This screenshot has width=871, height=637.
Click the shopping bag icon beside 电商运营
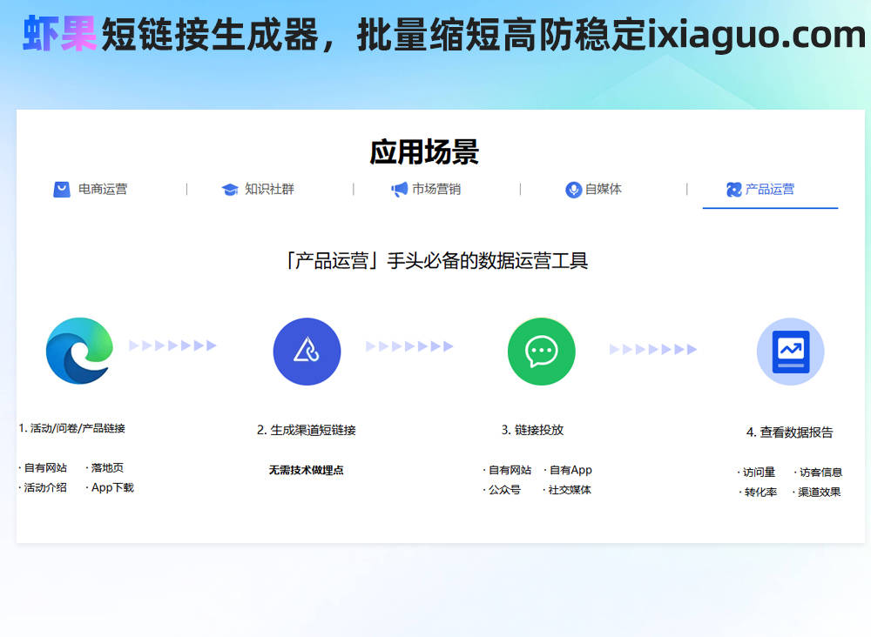[62, 189]
